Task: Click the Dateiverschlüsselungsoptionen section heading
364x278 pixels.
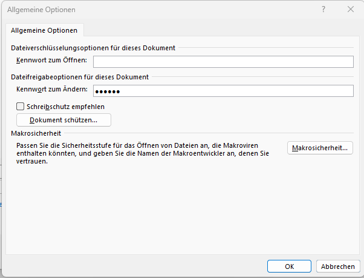Action: click(x=93, y=47)
